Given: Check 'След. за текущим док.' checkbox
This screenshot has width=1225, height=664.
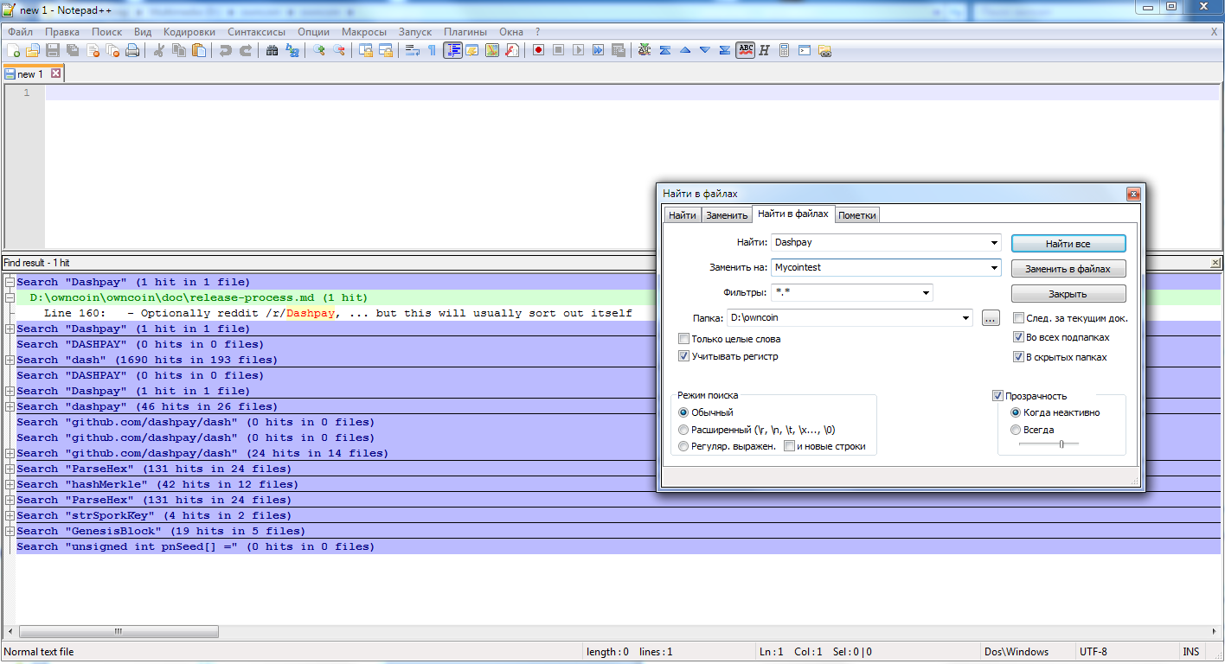Looking at the screenshot, I should tap(1019, 318).
